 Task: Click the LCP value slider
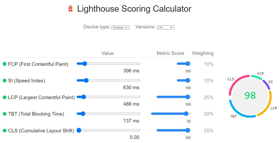tap(109, 97)
